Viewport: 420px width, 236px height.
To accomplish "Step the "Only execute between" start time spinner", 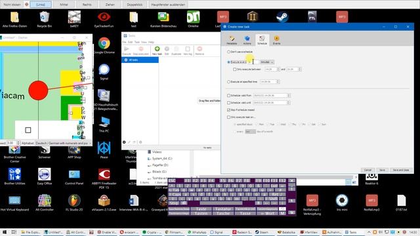I will coord(278,69).
